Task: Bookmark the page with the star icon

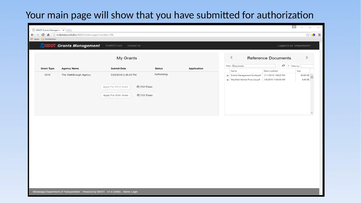Action: (307, 35)
